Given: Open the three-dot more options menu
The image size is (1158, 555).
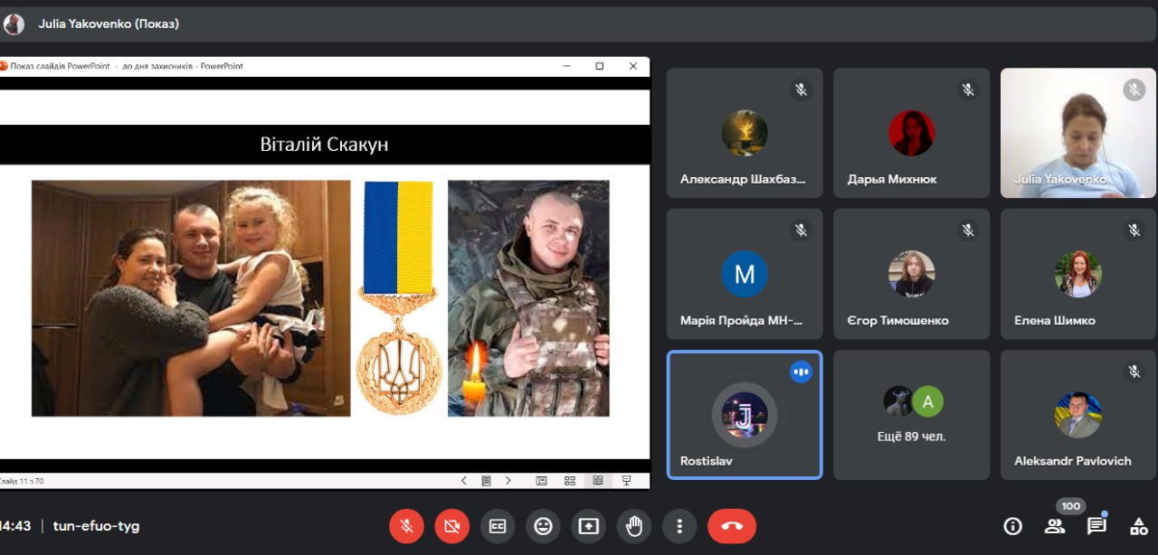Looking at the screenshot, I should pos(679,526).
